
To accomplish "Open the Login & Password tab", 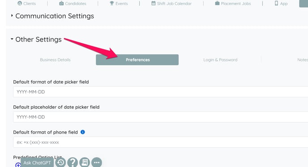I will [220, 60].
